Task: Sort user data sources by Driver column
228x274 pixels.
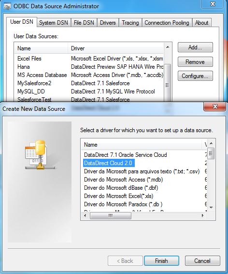Action: tap(116, 48)
